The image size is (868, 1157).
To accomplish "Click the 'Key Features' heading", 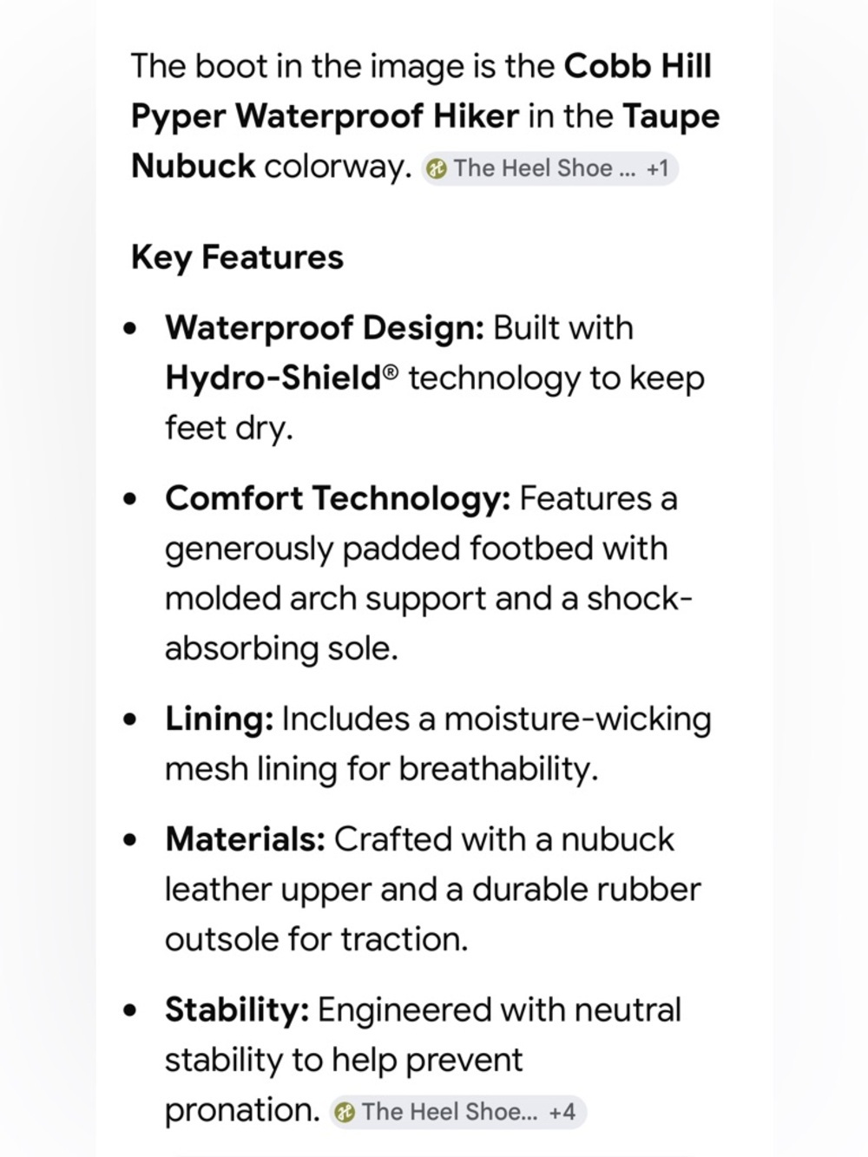I will click(x=237, y=258).
